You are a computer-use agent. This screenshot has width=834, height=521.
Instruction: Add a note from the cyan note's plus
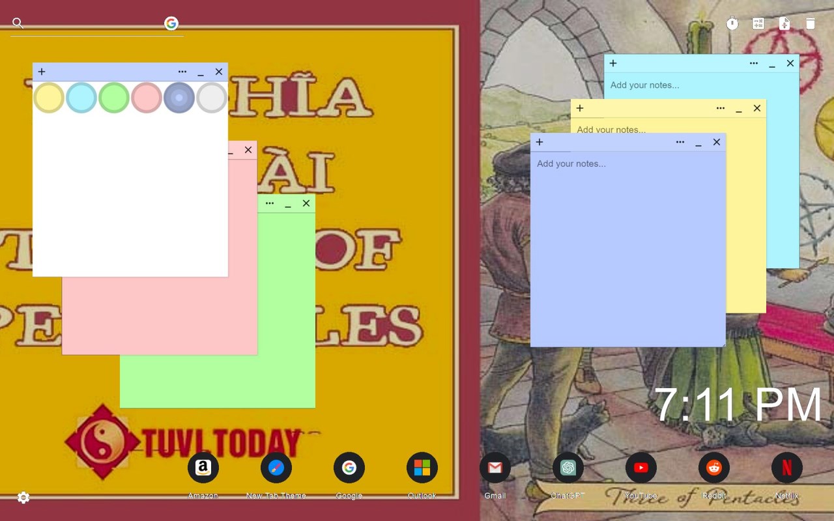pos(613,63)
